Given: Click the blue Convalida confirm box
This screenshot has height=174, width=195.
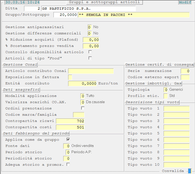Looking at the screenshot, I should (189, 171).
